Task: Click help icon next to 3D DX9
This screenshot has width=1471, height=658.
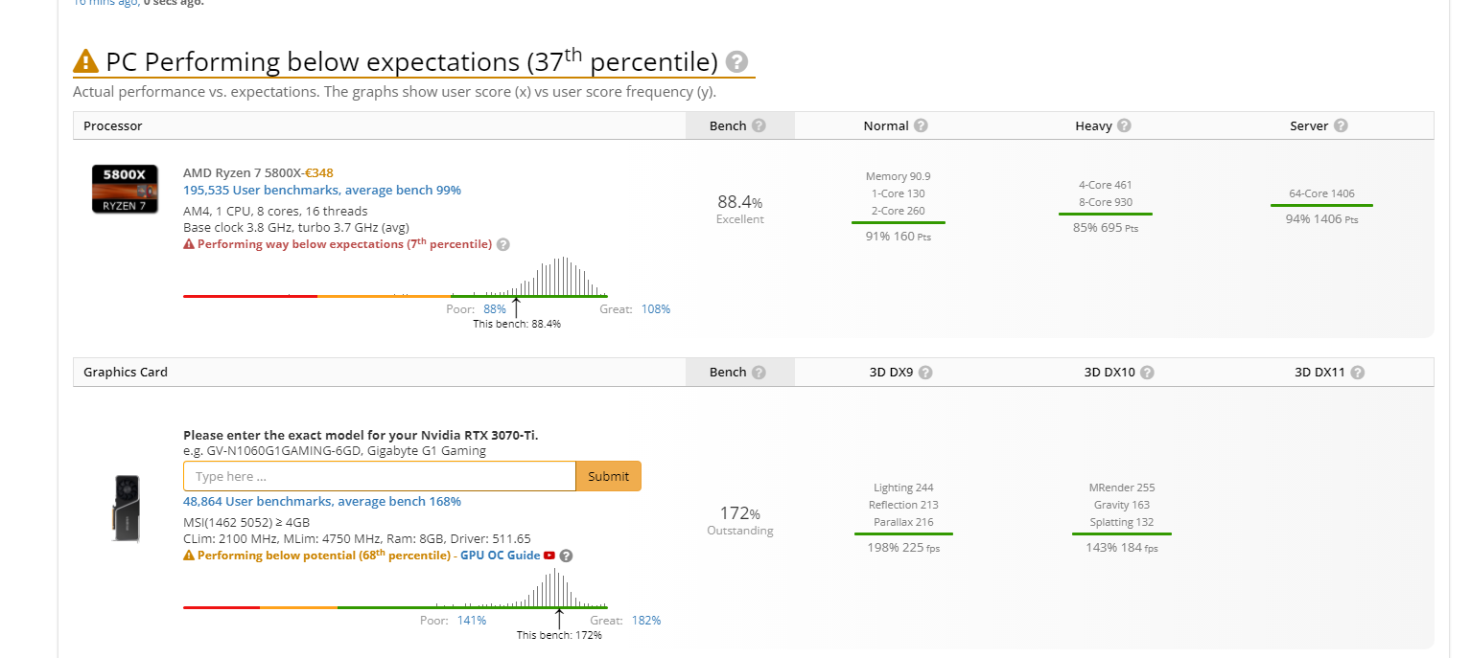Action: pyautogui.click(x=925, y=373)
